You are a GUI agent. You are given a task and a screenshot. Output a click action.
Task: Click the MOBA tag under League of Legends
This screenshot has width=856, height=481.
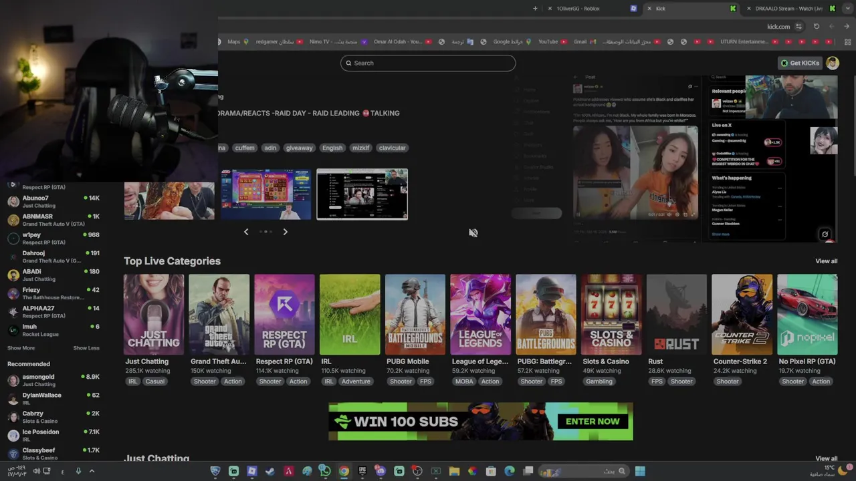464,381
